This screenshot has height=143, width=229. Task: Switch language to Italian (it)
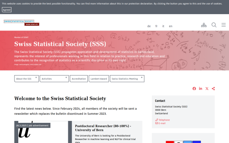coord(163,26)
